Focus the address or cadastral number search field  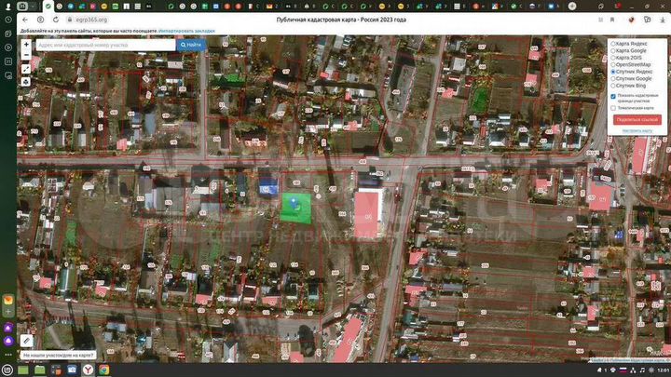(104, 44)
